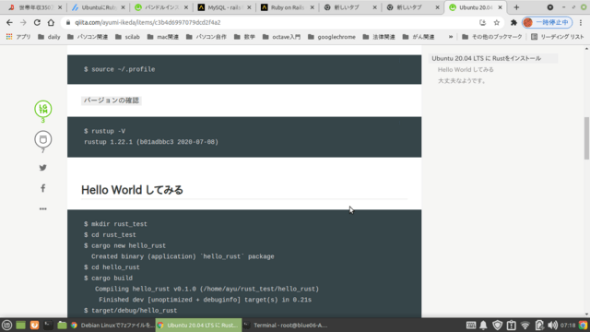590x332 pixels.
Task: Open the パソコン自作 bookmarks folder
Action: [x=206, y=37]
